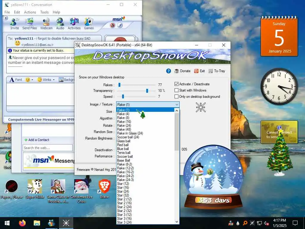Select Flake (4) in the list
This screenshot has height=229, width=305.
point(145,114)
